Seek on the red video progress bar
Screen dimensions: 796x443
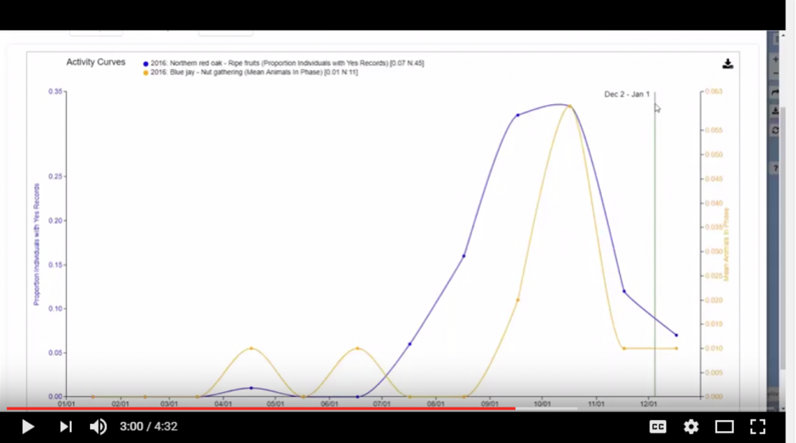click(x=261, y=408)
